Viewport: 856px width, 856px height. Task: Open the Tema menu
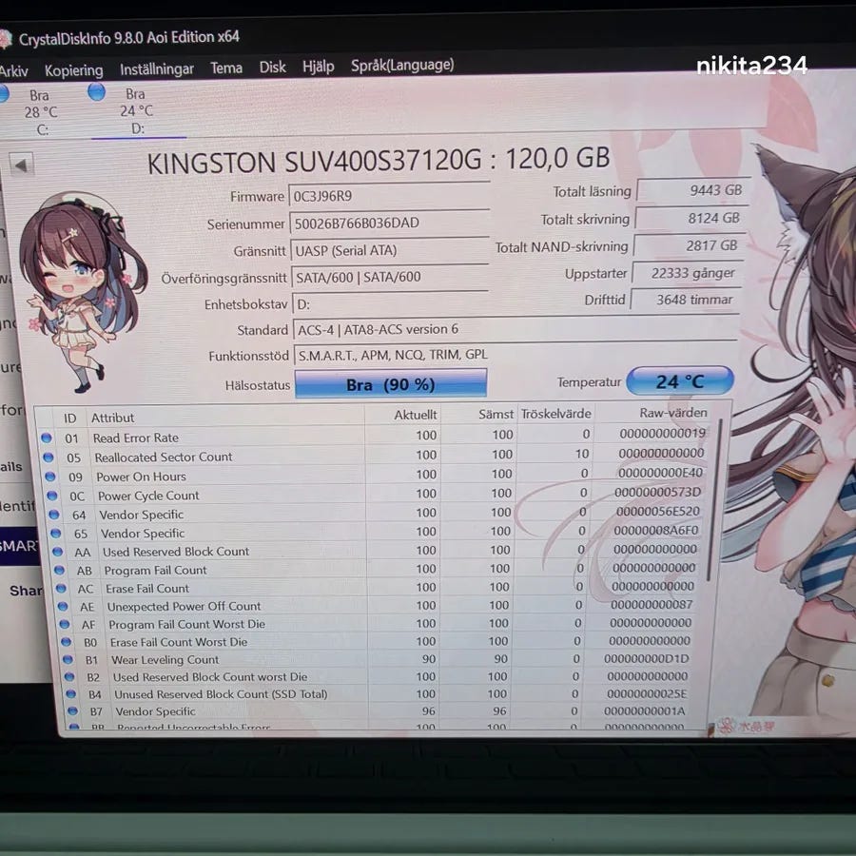[x=226, y=68]
